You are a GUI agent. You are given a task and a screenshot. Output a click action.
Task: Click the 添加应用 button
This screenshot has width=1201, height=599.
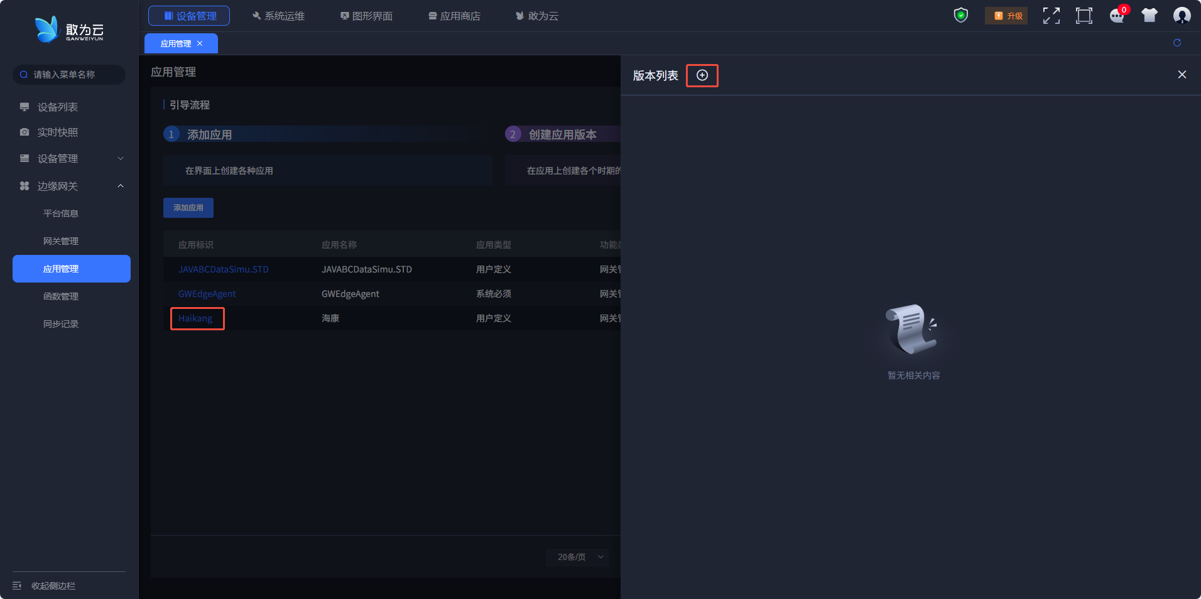click(x=188, y=208)
